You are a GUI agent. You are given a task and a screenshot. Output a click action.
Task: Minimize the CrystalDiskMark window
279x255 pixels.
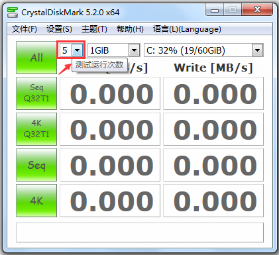pyautogui.click(x=215, y=10)
